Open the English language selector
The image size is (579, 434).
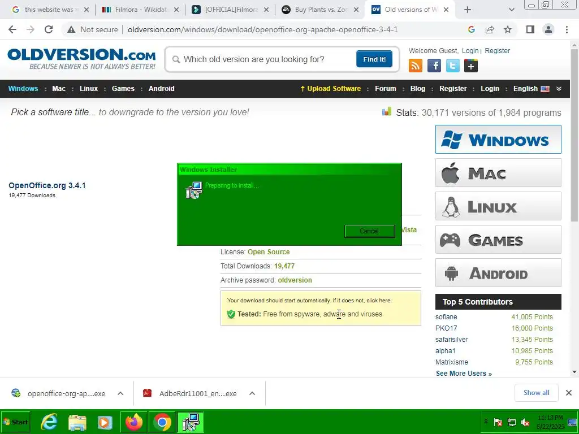pyautogui.click(x=532, y=89)
